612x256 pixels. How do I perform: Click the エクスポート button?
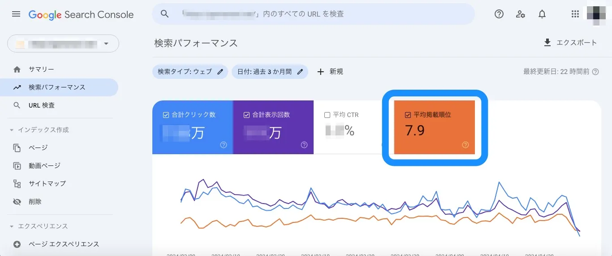pos(570,43)
